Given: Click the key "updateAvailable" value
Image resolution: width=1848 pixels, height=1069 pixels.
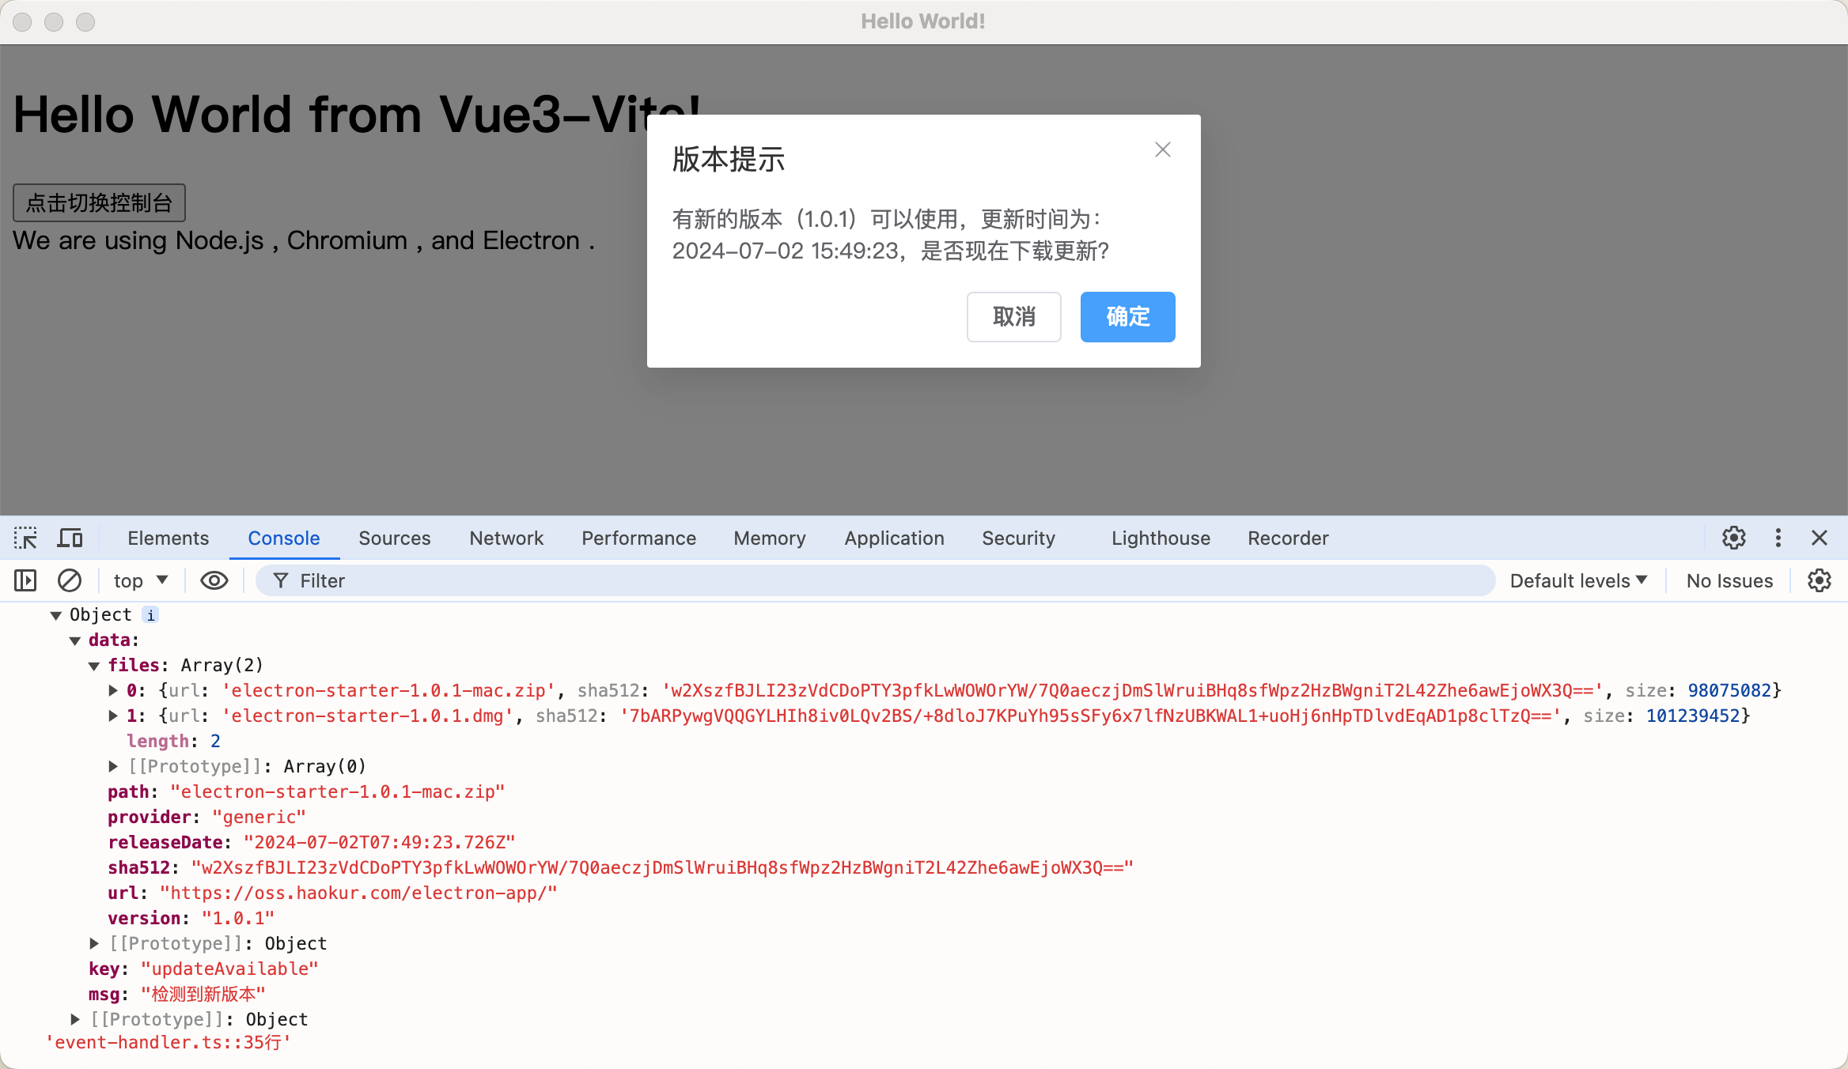Looking at the screenshot, I should click(229, 969).
